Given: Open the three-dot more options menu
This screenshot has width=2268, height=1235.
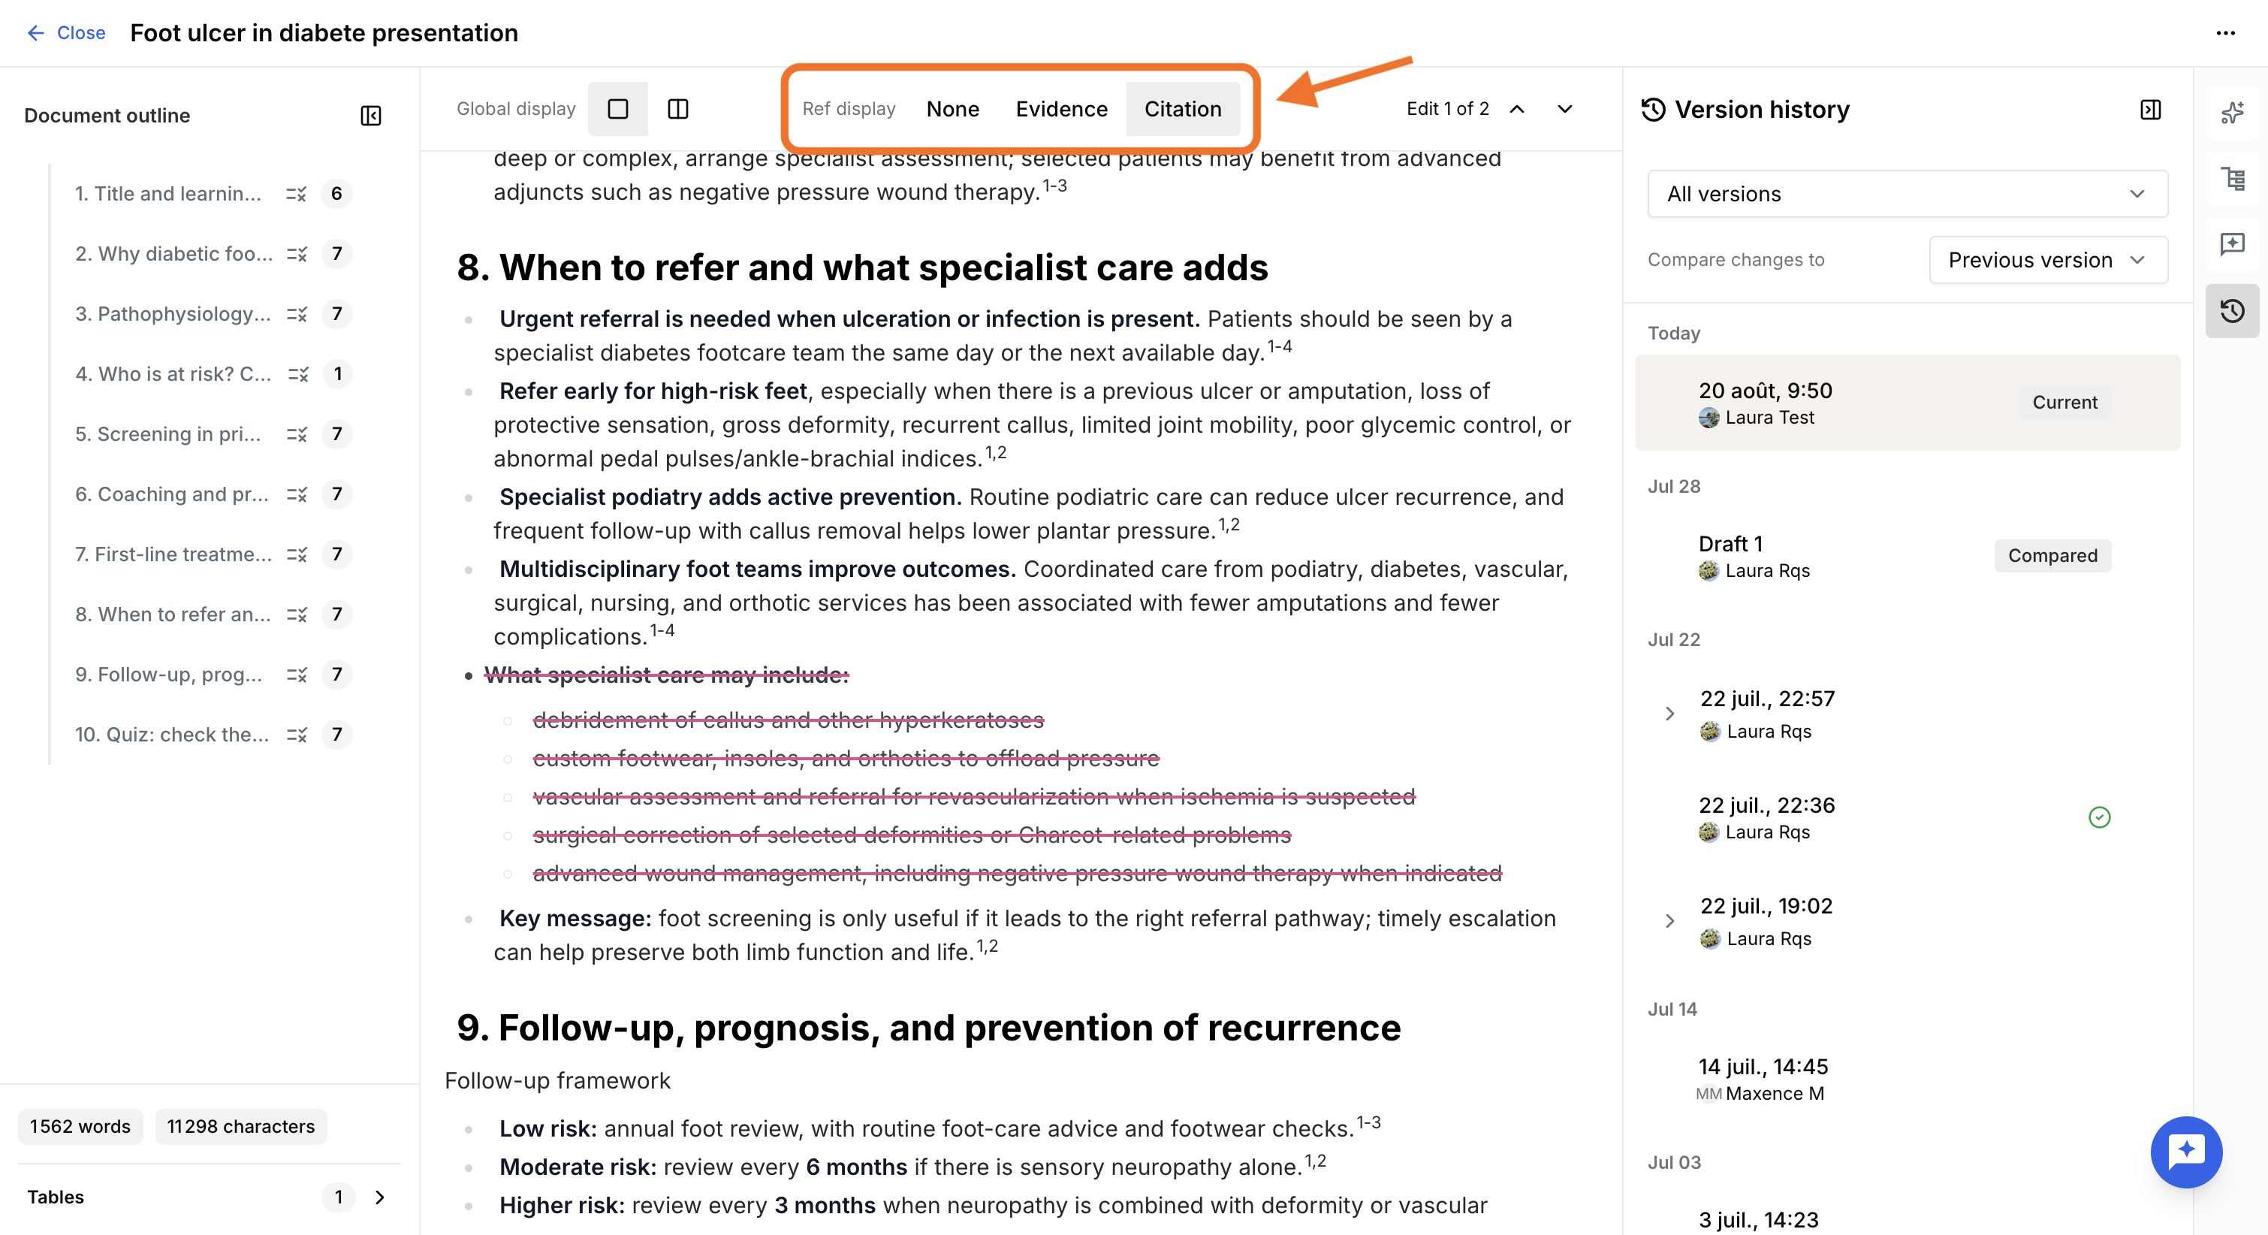Looking at the screenshot, I should coord(2225,34).
